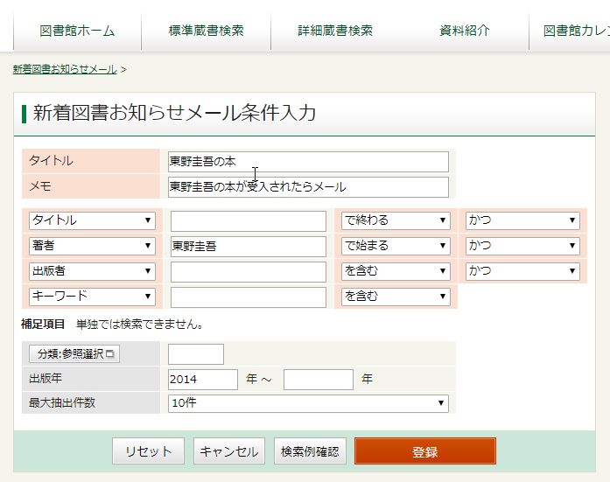This screenshot has height=482, width=610.
Task: Click the タイトル text field with 東野圭吾の本
Action: [x=308, y=162]
